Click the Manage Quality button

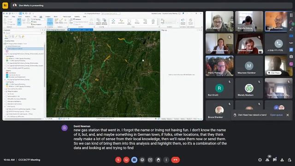pyautogui.click(x=190, y=22)
